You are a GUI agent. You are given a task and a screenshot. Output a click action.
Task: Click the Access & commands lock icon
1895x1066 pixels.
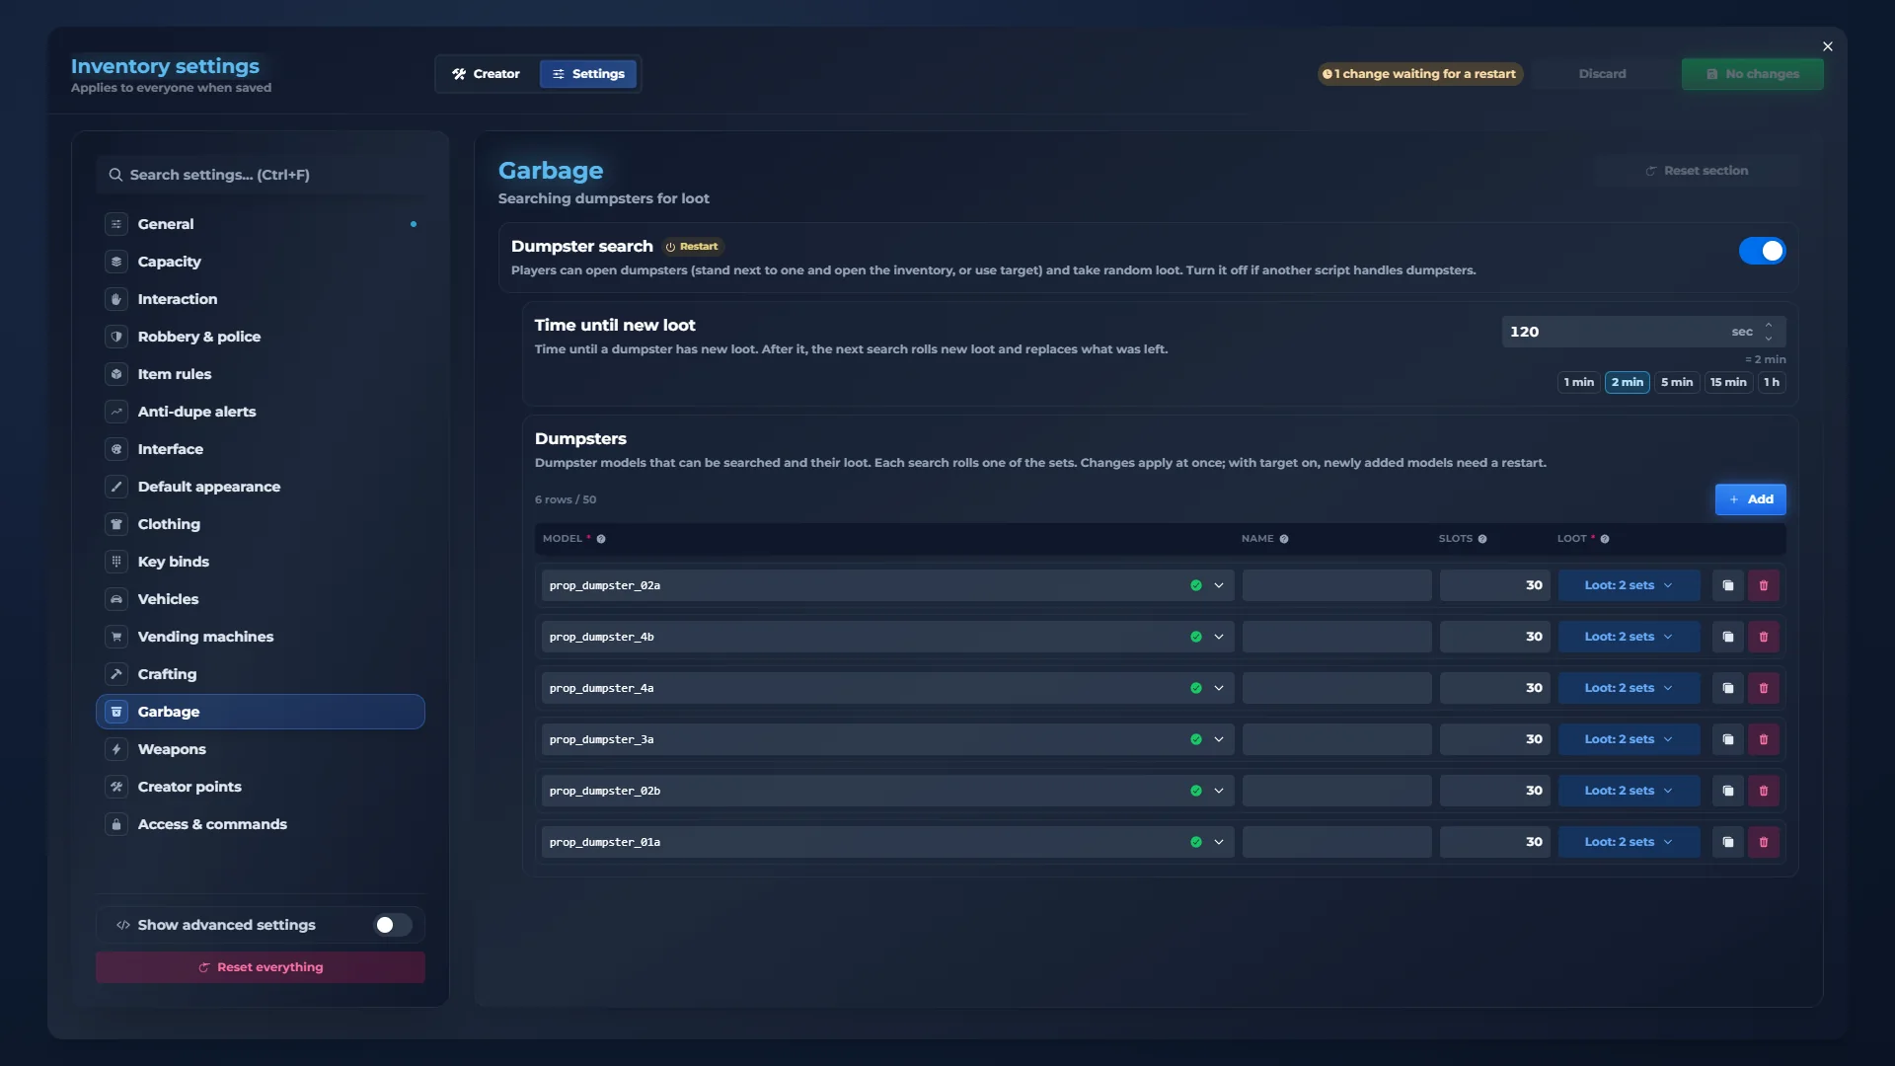click(x=116, y=824)
